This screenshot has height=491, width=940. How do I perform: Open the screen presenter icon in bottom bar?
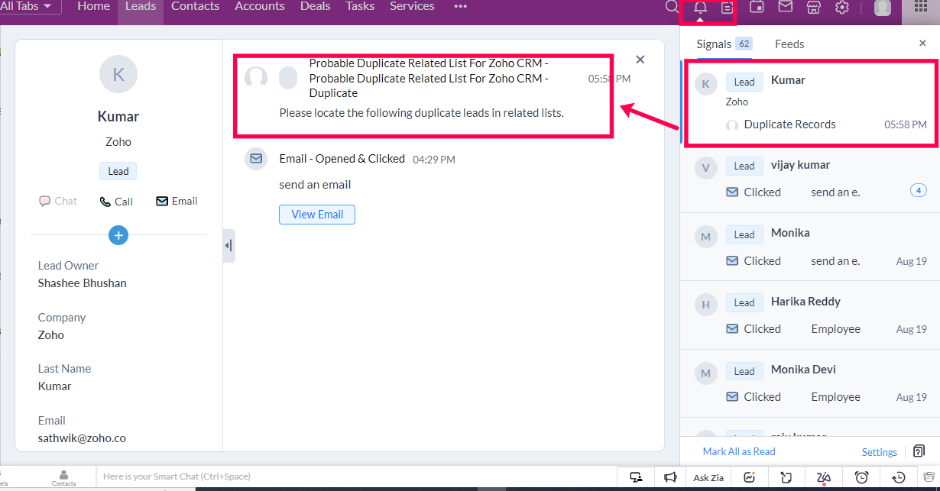636,477
